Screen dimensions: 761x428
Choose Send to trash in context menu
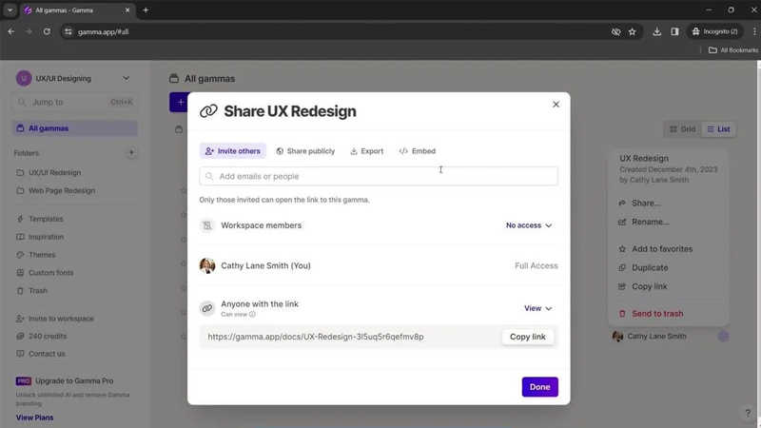pyautogui.click(x=657, y=314)
